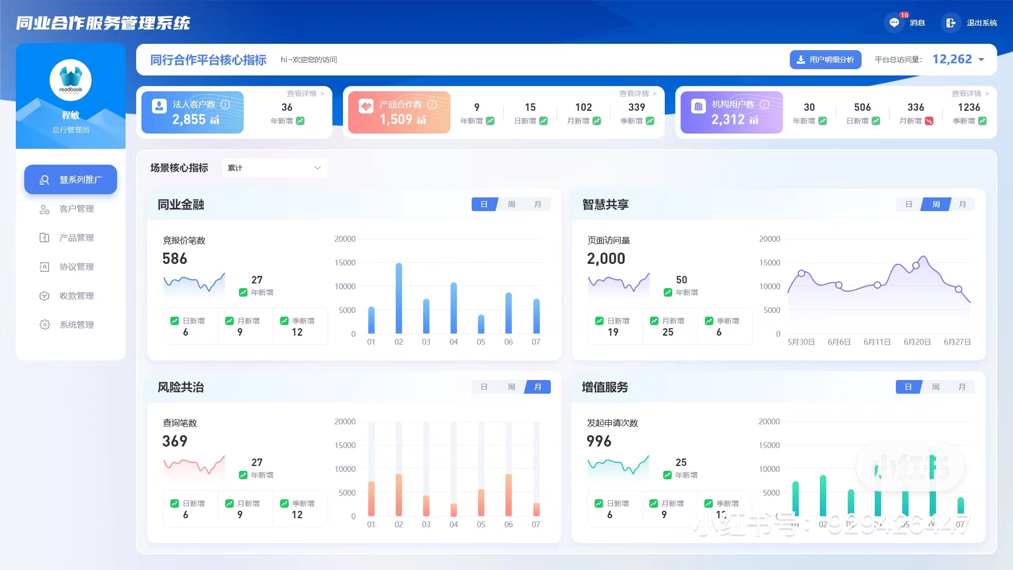Click the chart icon next to 1,509

422,120
